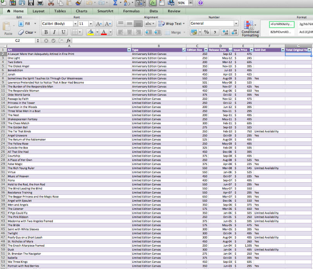The width and height of the screenshot is (313, 269).
Task: Switch to the Formulas ribbon tab
Action: pos(131,11)
